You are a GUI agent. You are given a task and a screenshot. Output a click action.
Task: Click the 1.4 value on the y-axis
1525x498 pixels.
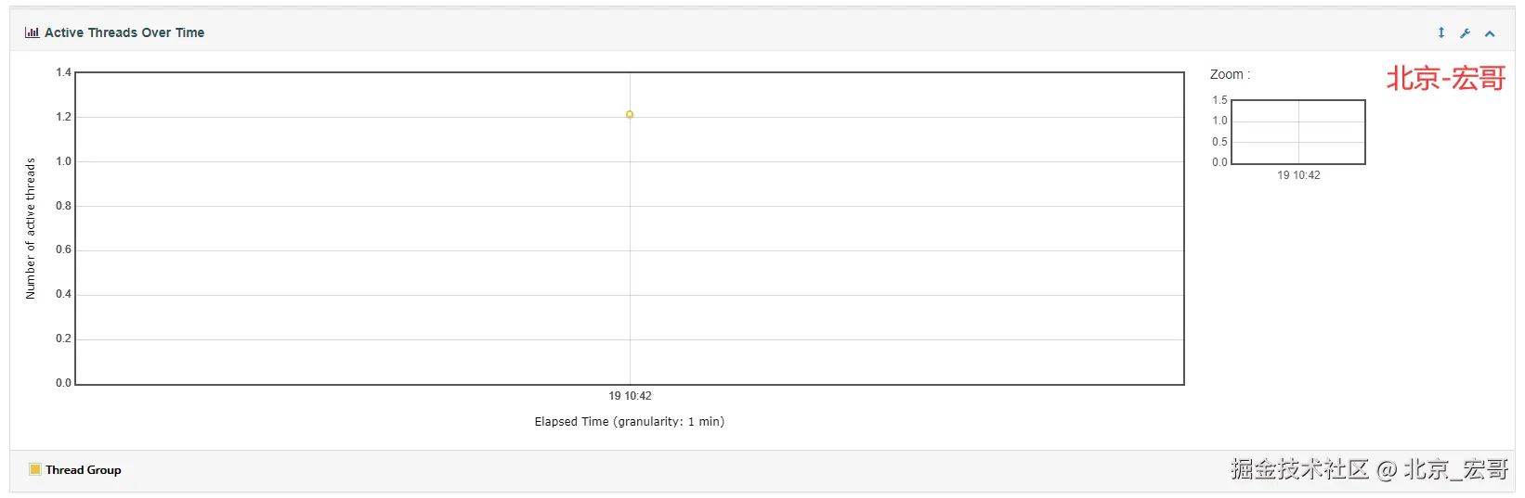pos(63,72)
